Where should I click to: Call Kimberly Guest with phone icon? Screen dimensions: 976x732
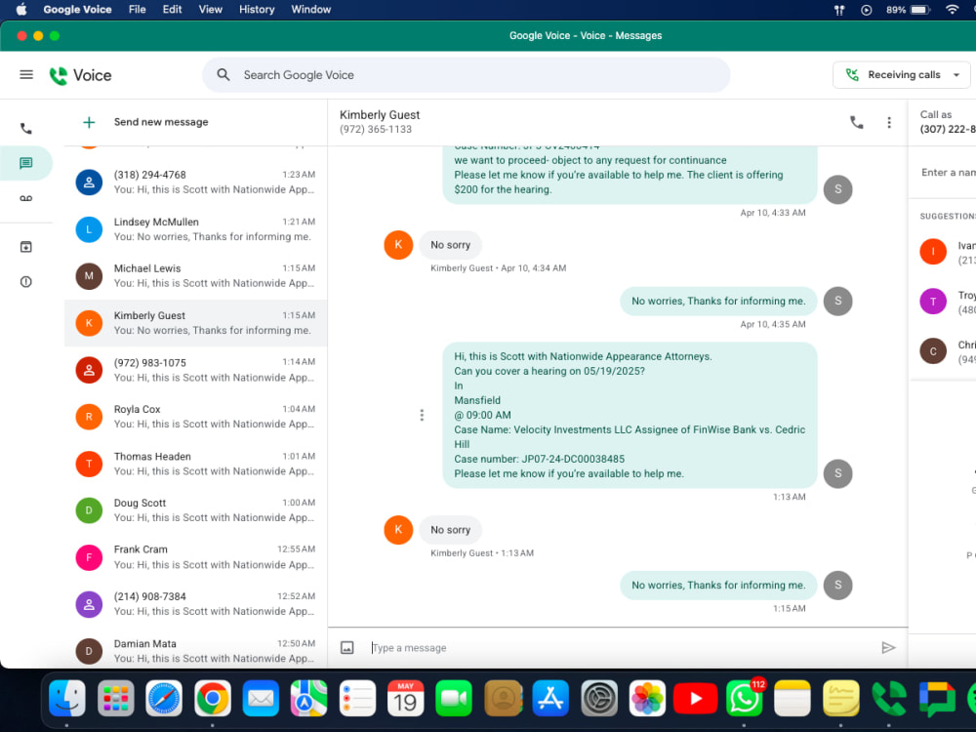857,122
